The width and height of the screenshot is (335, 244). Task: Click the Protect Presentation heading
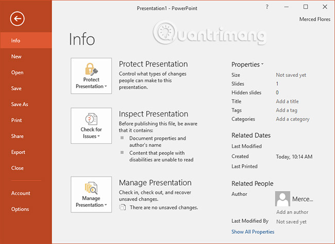pyautogui.click(x=154, y=64)
